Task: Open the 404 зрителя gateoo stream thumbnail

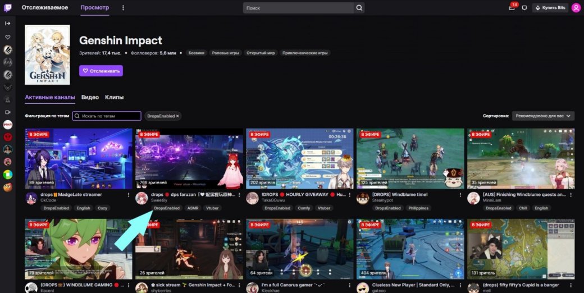Action: [x=410, y=249]
